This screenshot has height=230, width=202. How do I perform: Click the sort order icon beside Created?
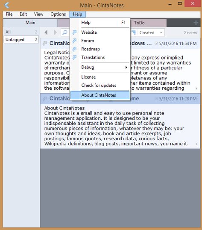tap(134, 32)
